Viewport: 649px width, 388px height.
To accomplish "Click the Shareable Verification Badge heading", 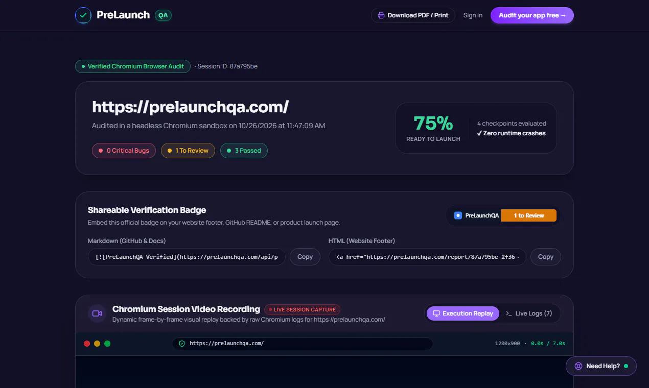I will coord(147,210).
